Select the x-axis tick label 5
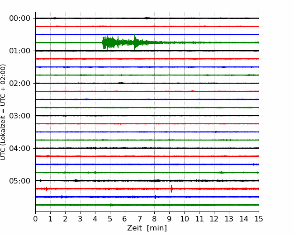 click(x=110, y=219)
